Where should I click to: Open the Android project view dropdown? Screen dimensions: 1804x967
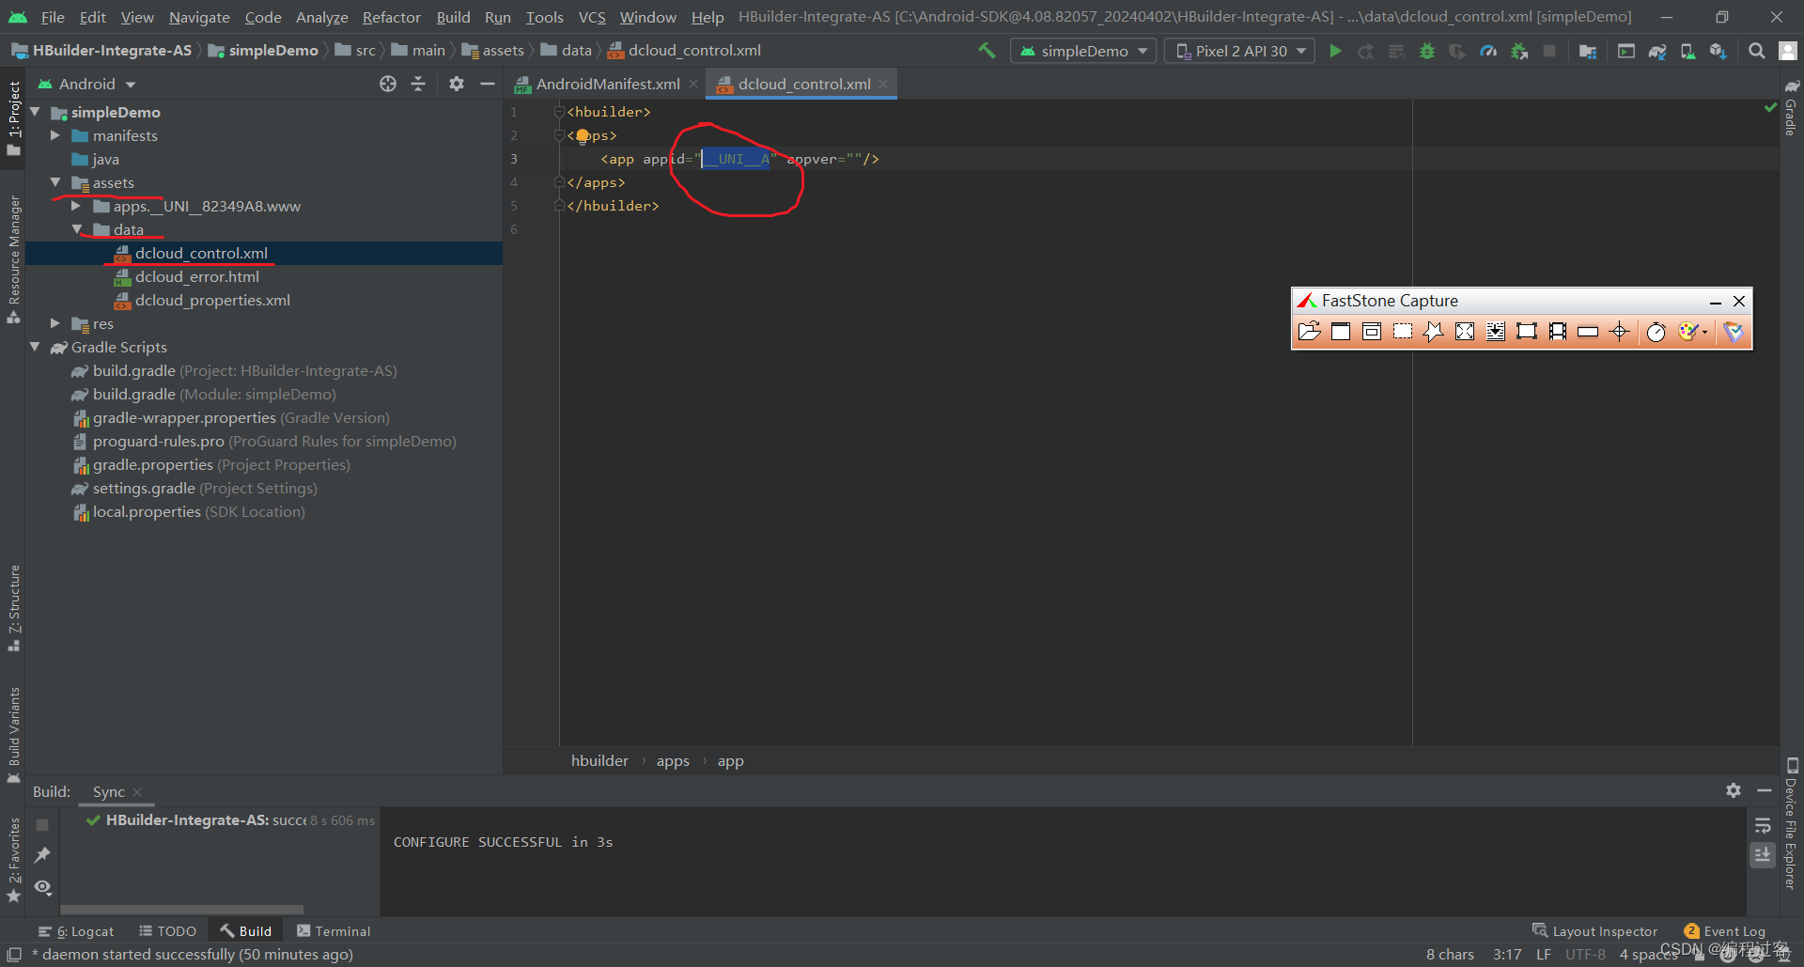pos(86,84)
